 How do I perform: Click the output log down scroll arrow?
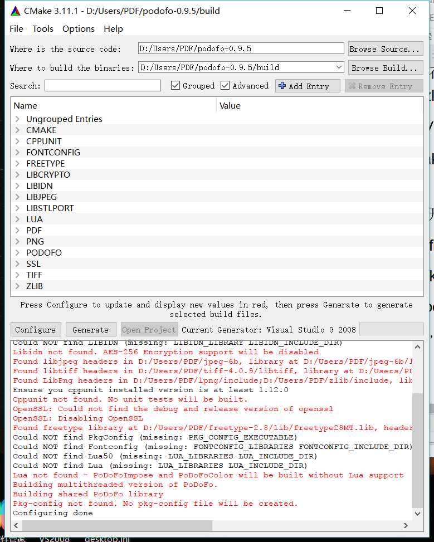(417, 514)
